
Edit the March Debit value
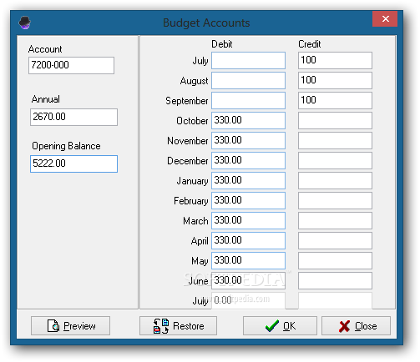pos(248,220)
